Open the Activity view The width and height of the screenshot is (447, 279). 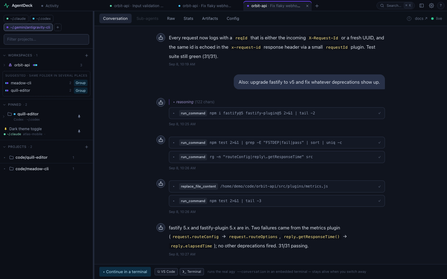[50, 6]
